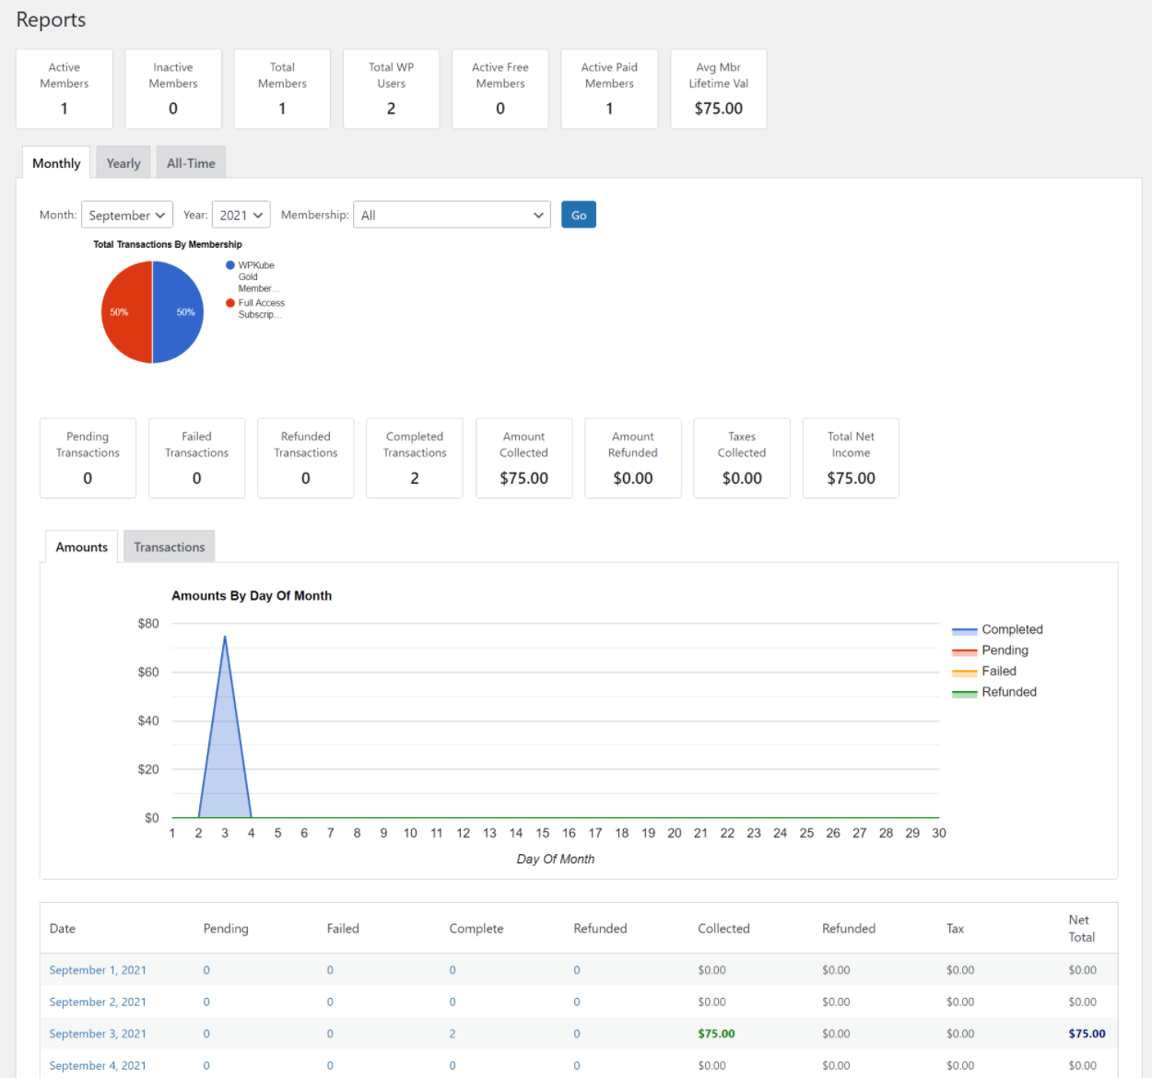
Task: Click the Total Net Income stat card
Action: [850, 458]
